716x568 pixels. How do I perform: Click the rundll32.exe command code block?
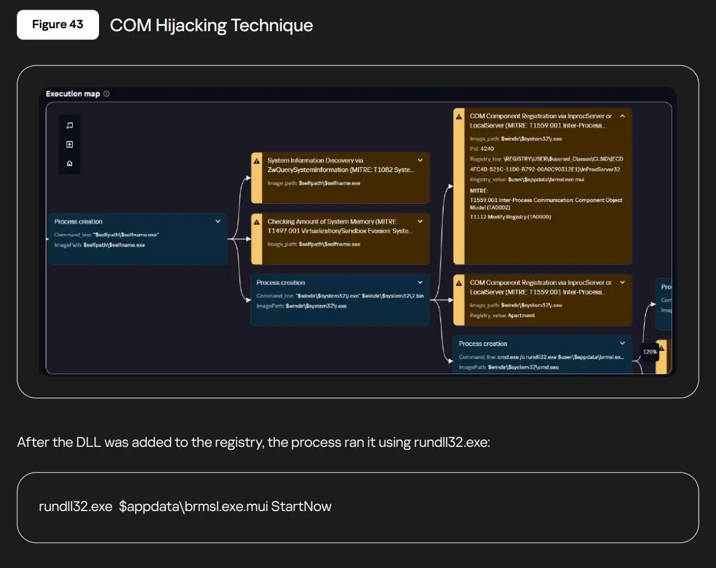[358, 507]
